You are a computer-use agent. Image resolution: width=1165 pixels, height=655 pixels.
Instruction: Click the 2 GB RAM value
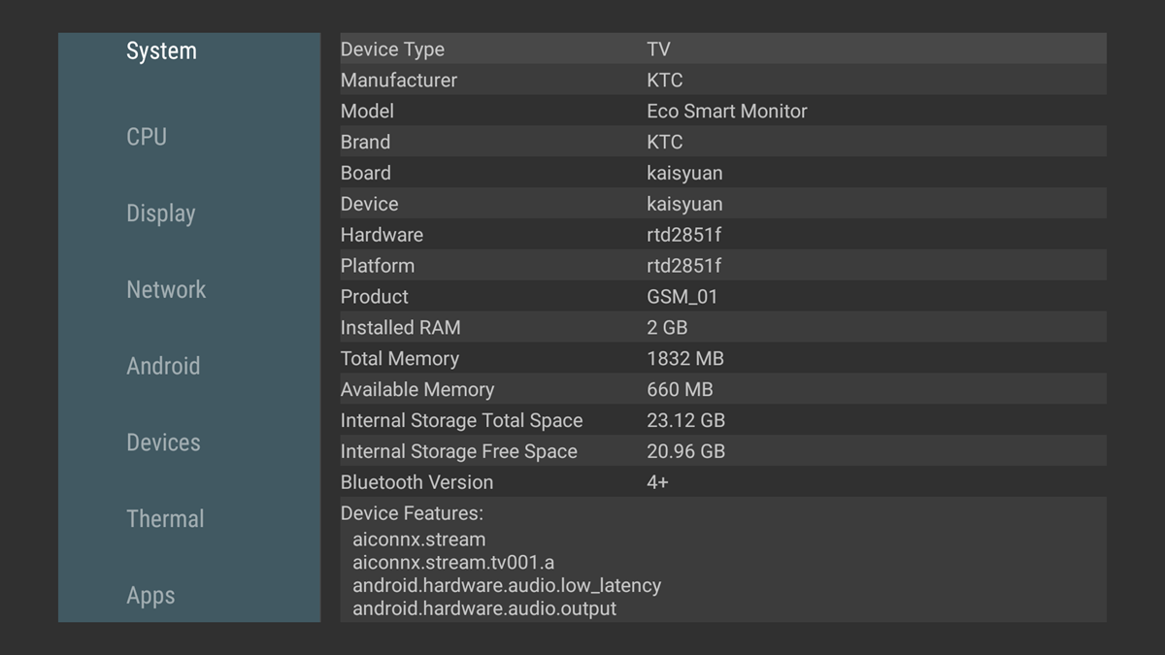[667, 329]
